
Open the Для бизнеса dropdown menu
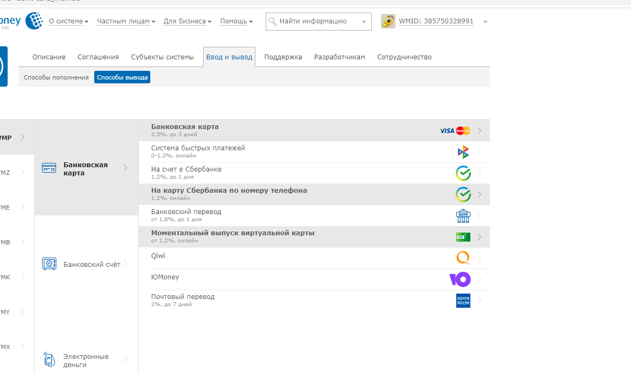coord(187,21)
